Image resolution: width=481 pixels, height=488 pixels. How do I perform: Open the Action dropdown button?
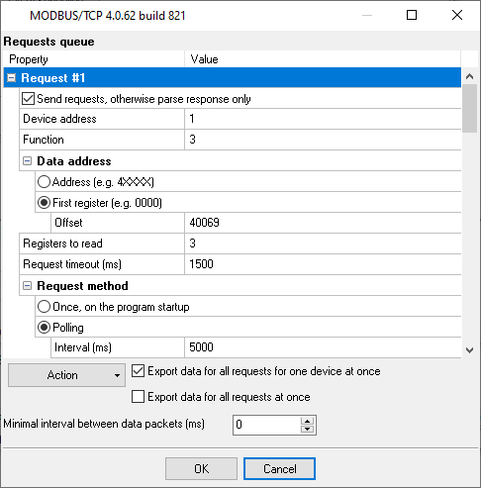tap(66, 375)
